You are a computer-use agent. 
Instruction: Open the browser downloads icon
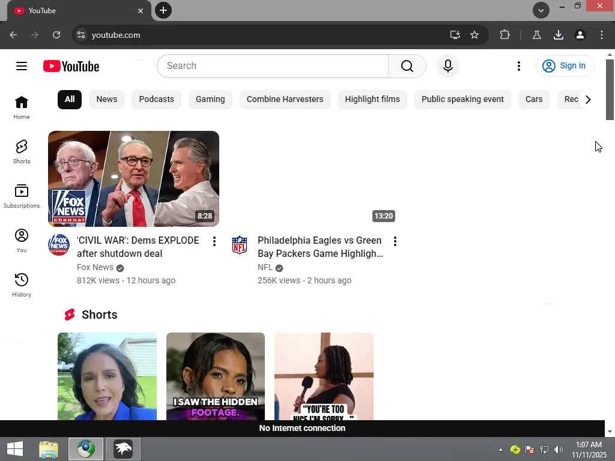pos(559,35)
